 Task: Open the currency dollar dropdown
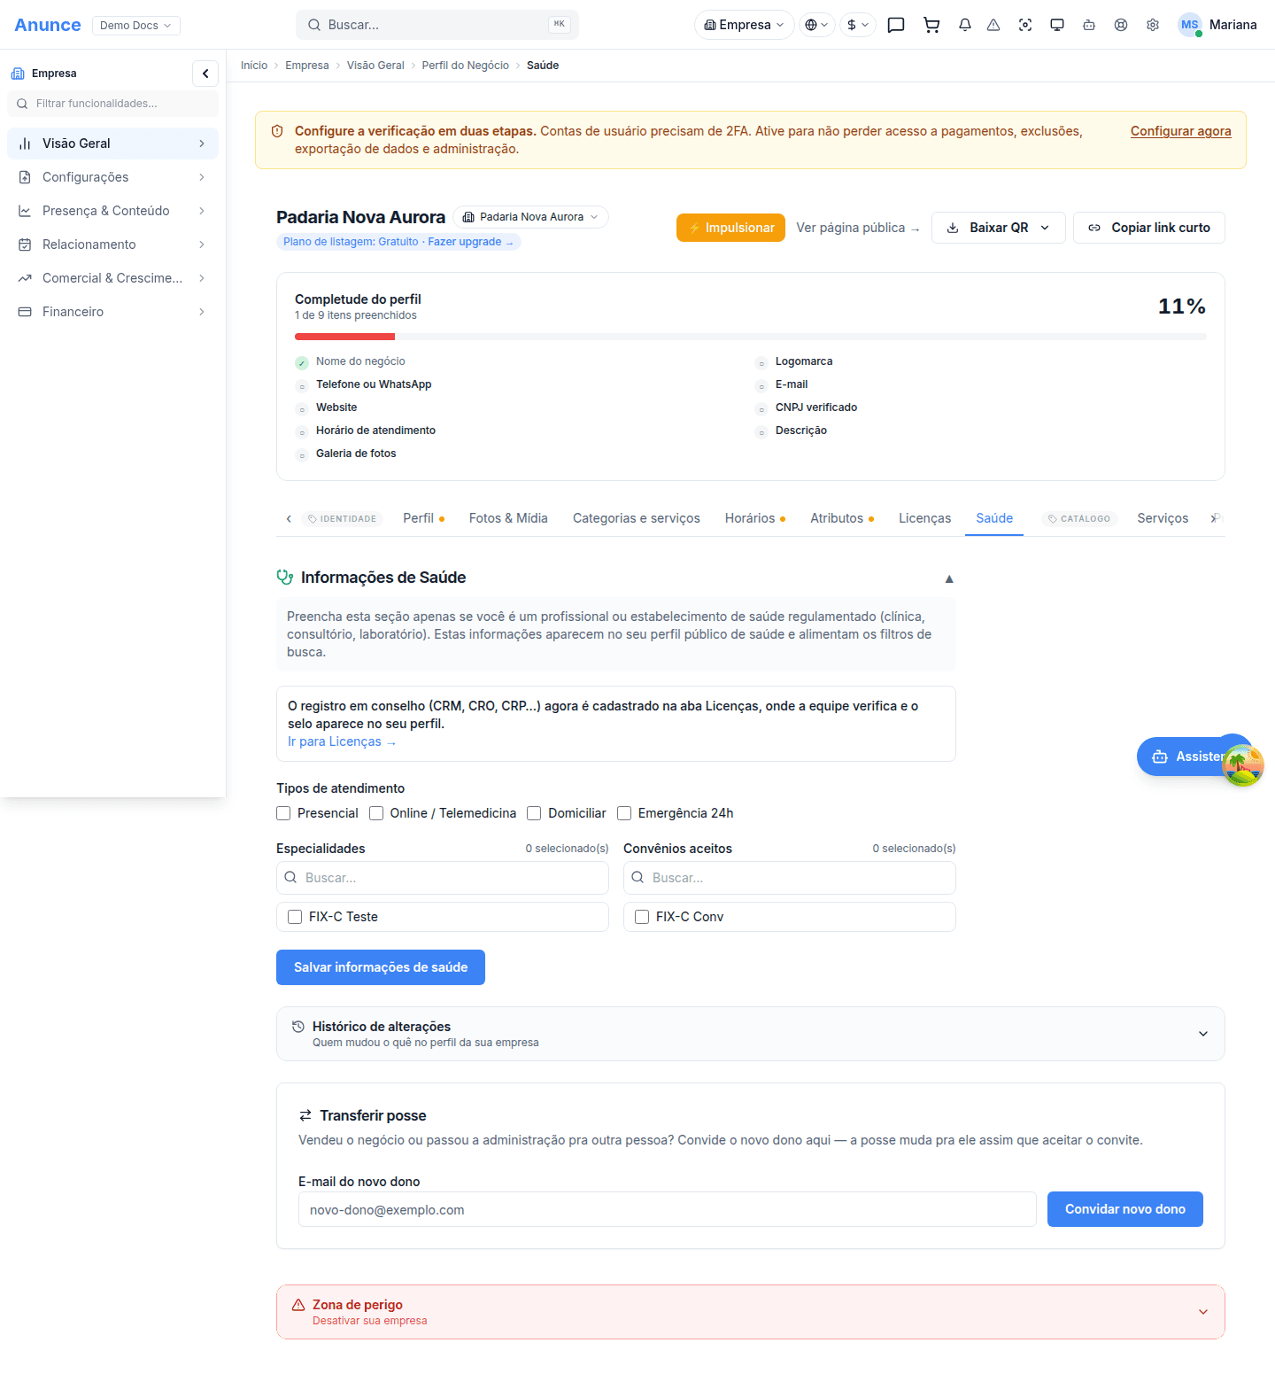(x=858, y=25)
